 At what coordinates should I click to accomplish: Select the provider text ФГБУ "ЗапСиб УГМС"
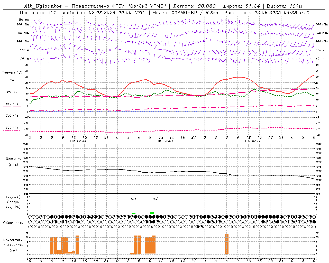pyautogui.click(x=139, y=6)
